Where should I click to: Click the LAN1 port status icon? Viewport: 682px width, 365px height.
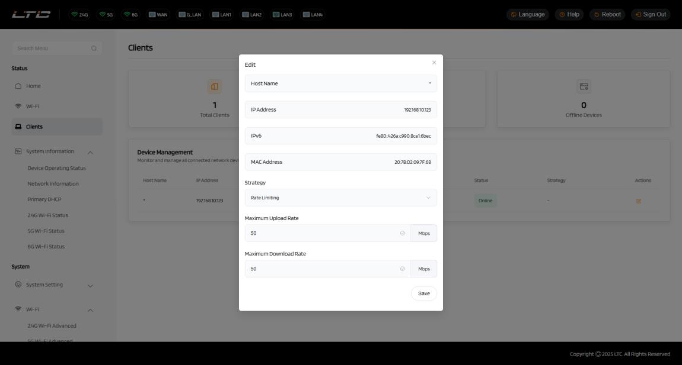222,15
